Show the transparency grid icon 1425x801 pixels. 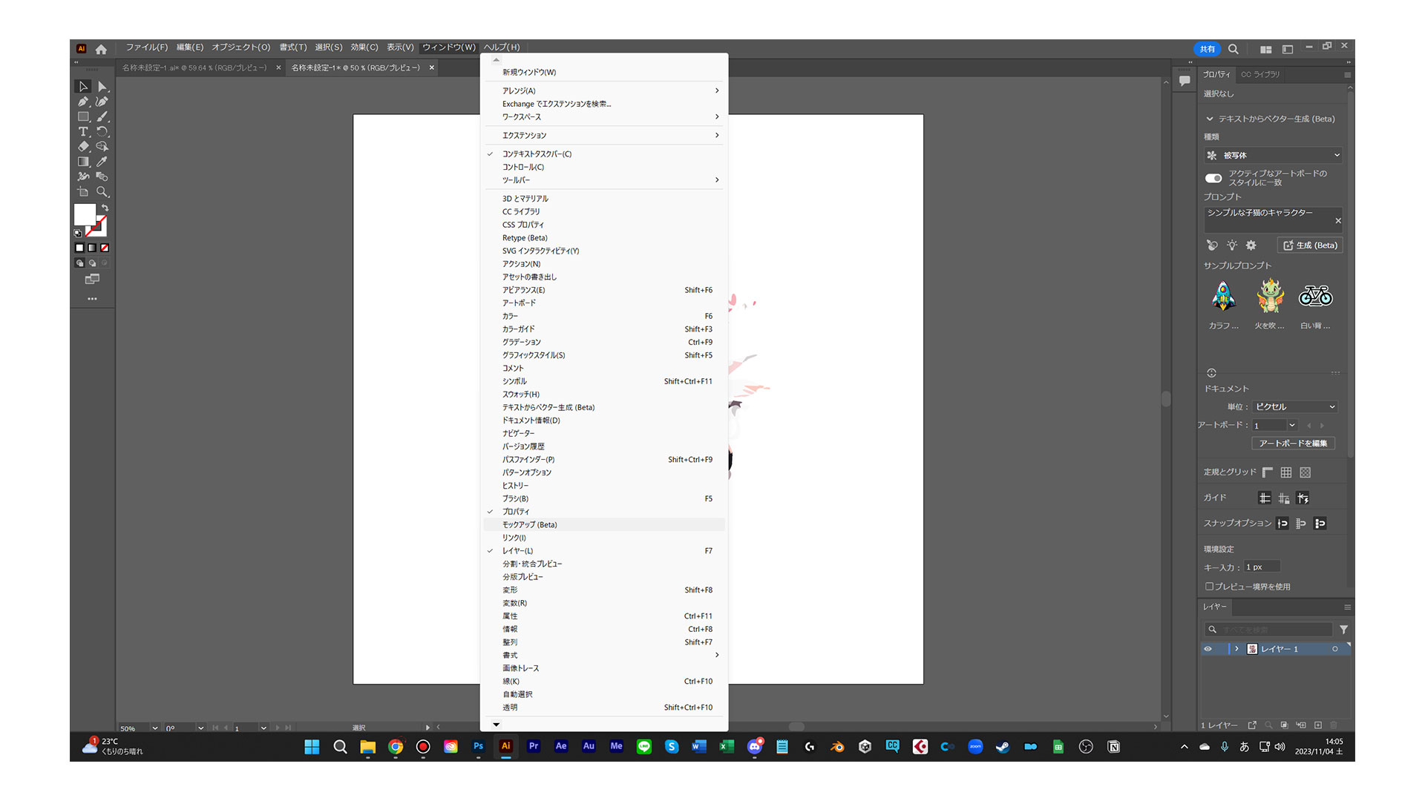point(1306,472)
